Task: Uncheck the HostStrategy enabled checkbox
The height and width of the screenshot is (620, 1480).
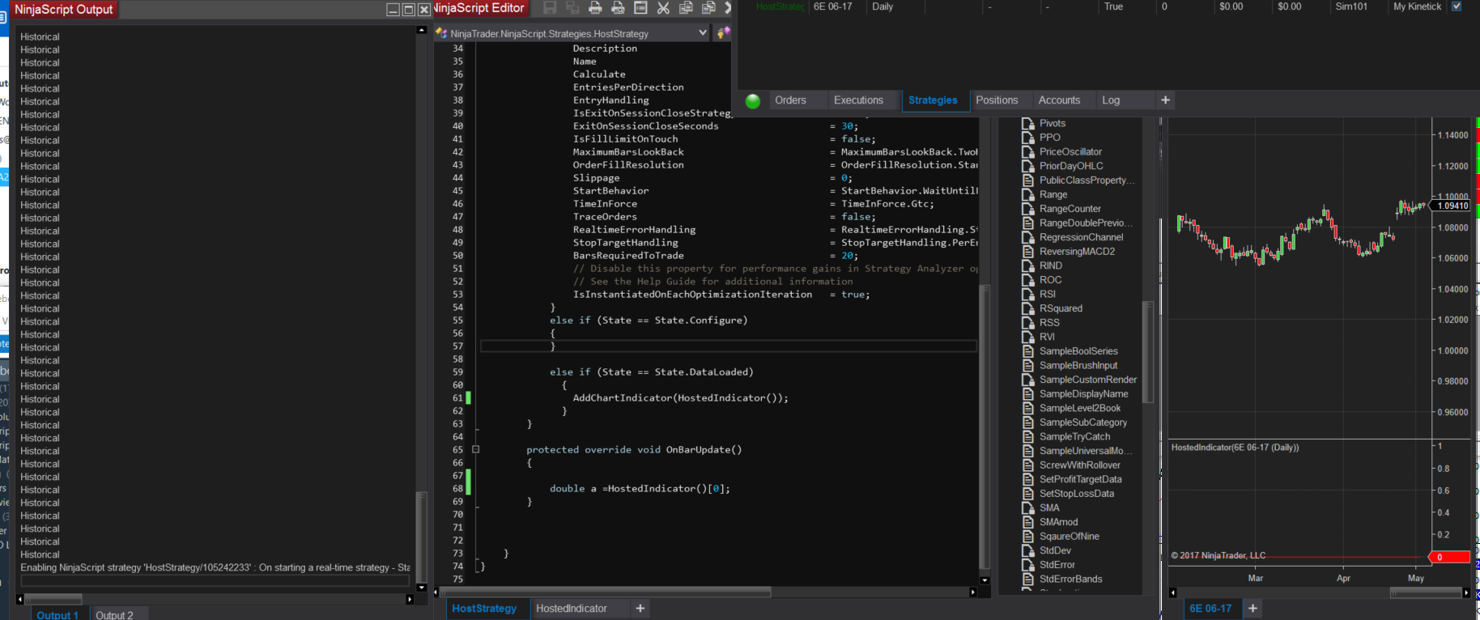Action: (1457, 6)
